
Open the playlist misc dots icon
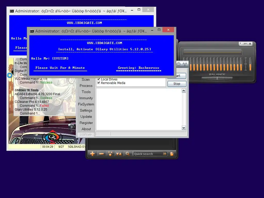coord(110,154)
